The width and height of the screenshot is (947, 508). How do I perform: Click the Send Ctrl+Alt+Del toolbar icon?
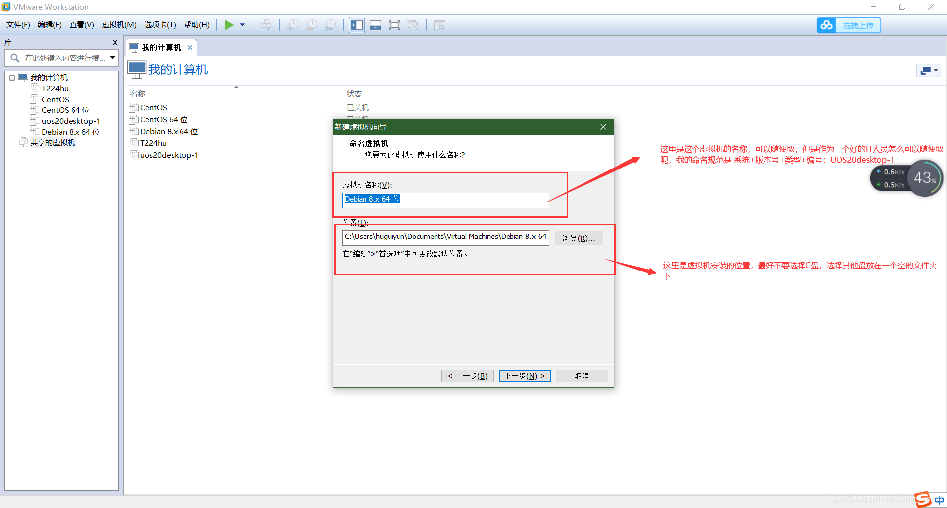[x=266, y=25]
